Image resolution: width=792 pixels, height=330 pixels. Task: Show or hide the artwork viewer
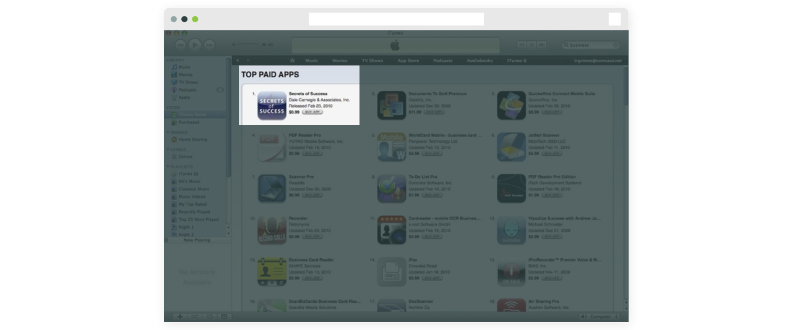pos(224,316)
